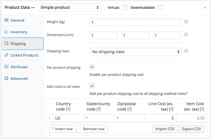Viewport: 211px width, 139px height.
Task: Toggle the Add costs to all rates checkbox
Action: point(92,86)
